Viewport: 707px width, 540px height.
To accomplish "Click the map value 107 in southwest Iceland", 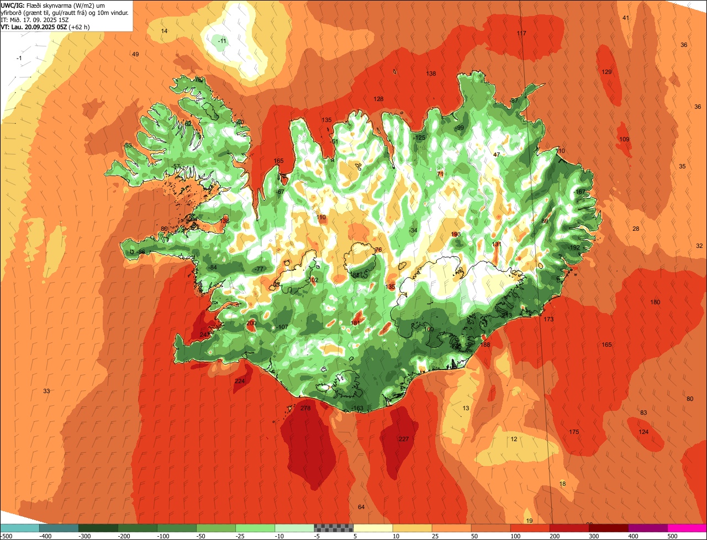I will 283,327.
